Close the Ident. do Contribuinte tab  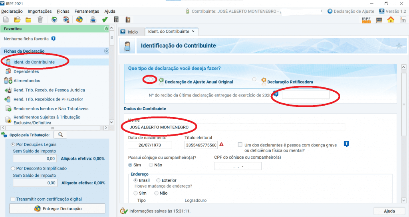(193, 31)
